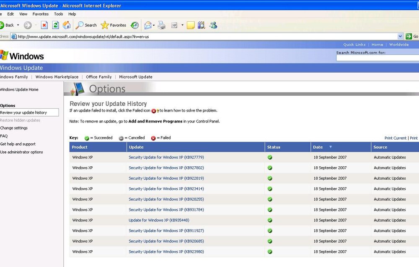Click the Print Current link
The image size is (419, 267).
[395, 138]
